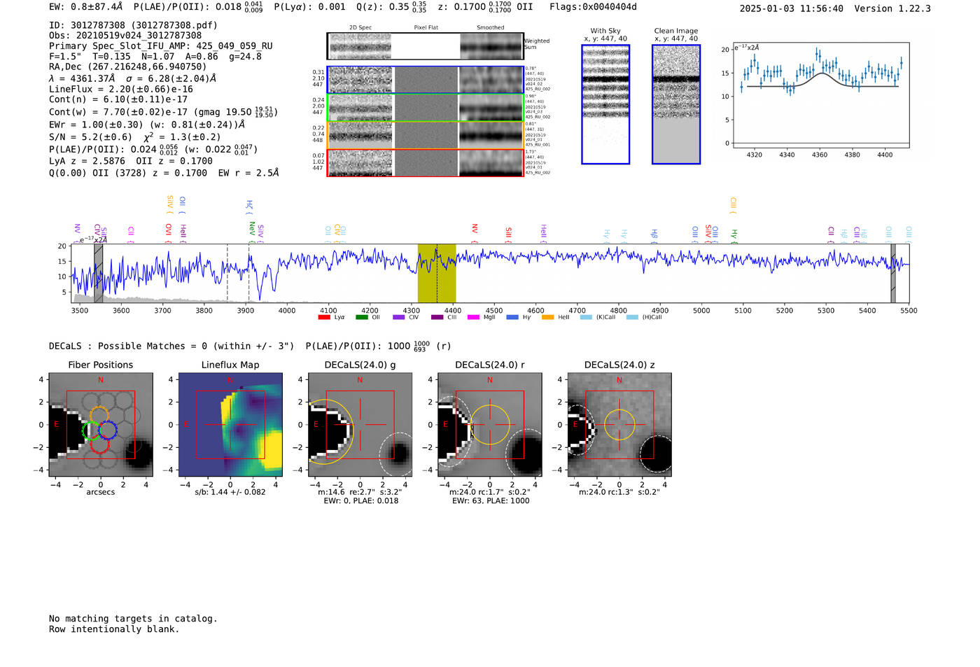This screenshot has width=980, height=667.
Task: Select the red-framed fiber cutout row
Action: (x=425, y=162)
